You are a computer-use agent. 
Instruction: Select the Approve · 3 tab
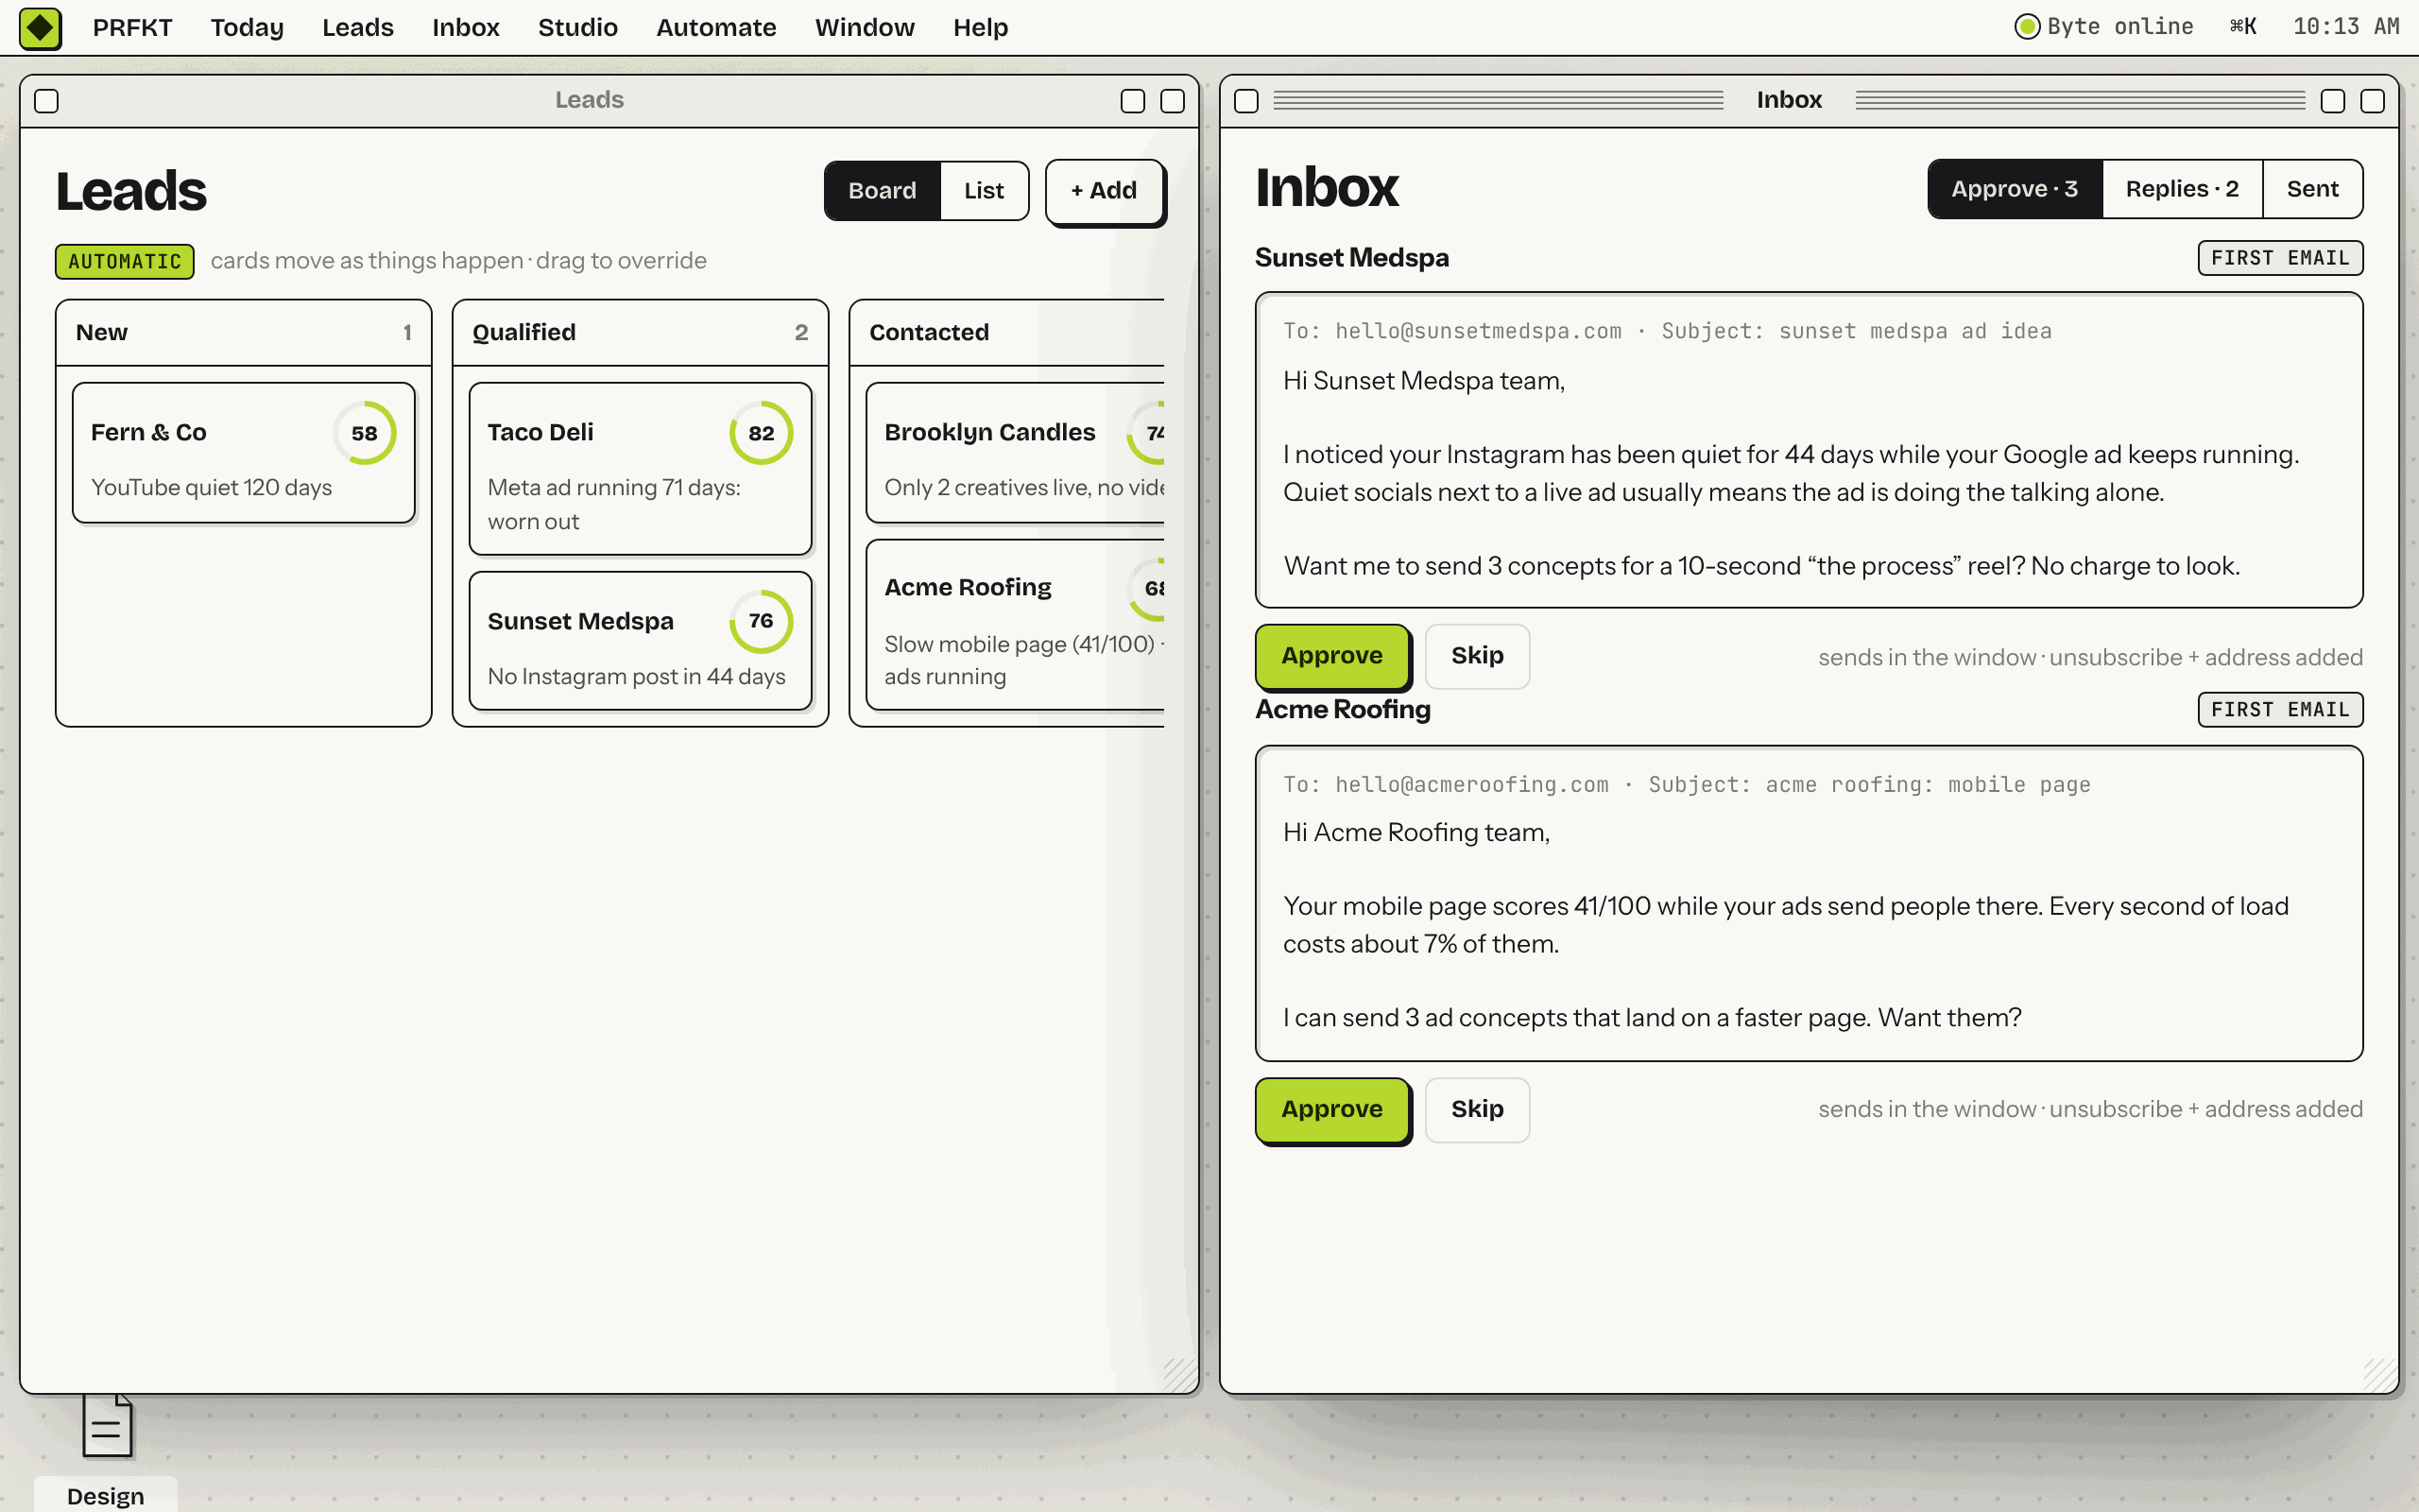pos(2016,189)
